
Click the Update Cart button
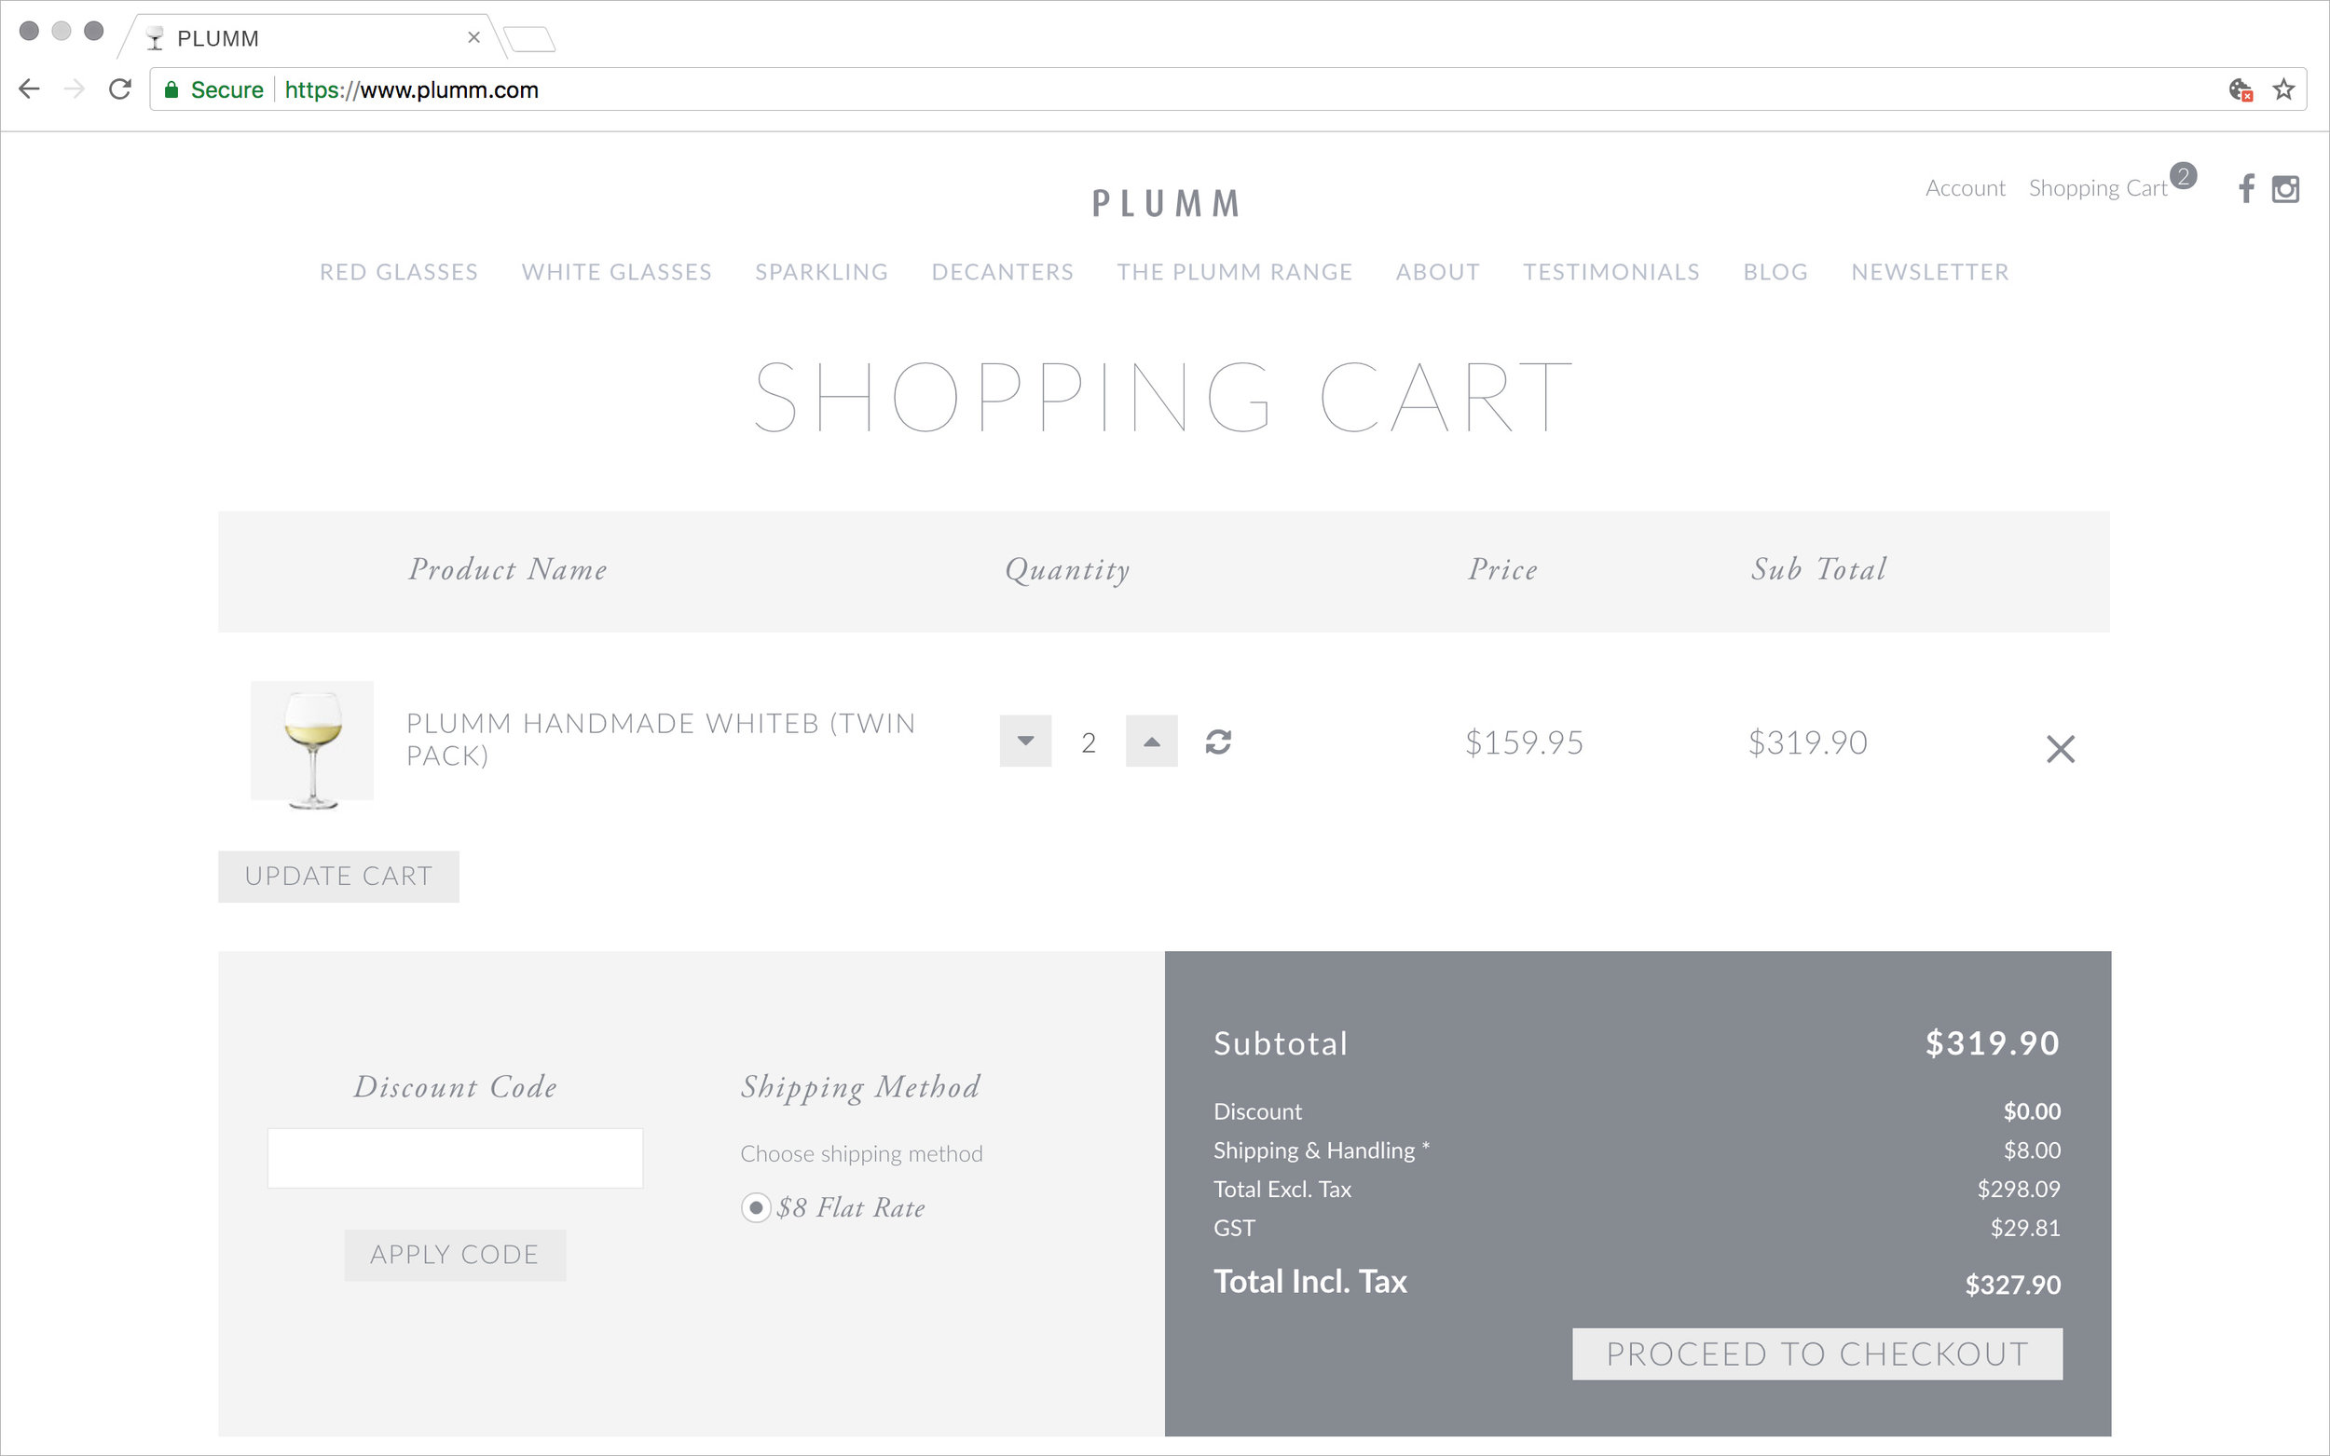(338, 877)
